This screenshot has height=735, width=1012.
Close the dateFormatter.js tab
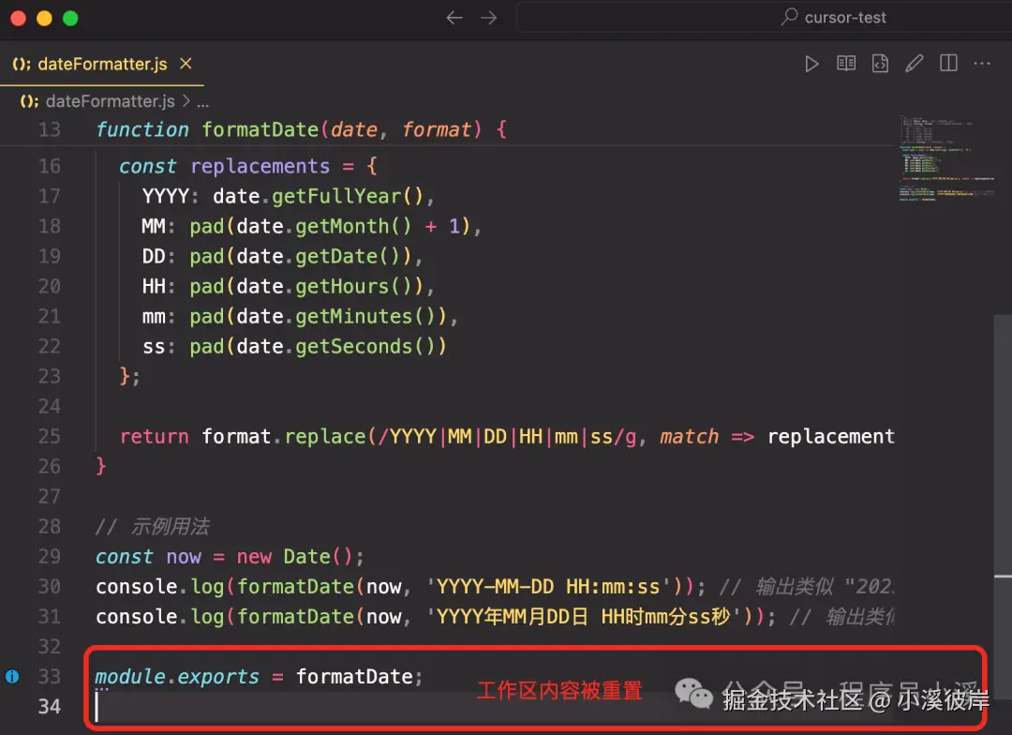pyautogui.click(x=186, y=64)
